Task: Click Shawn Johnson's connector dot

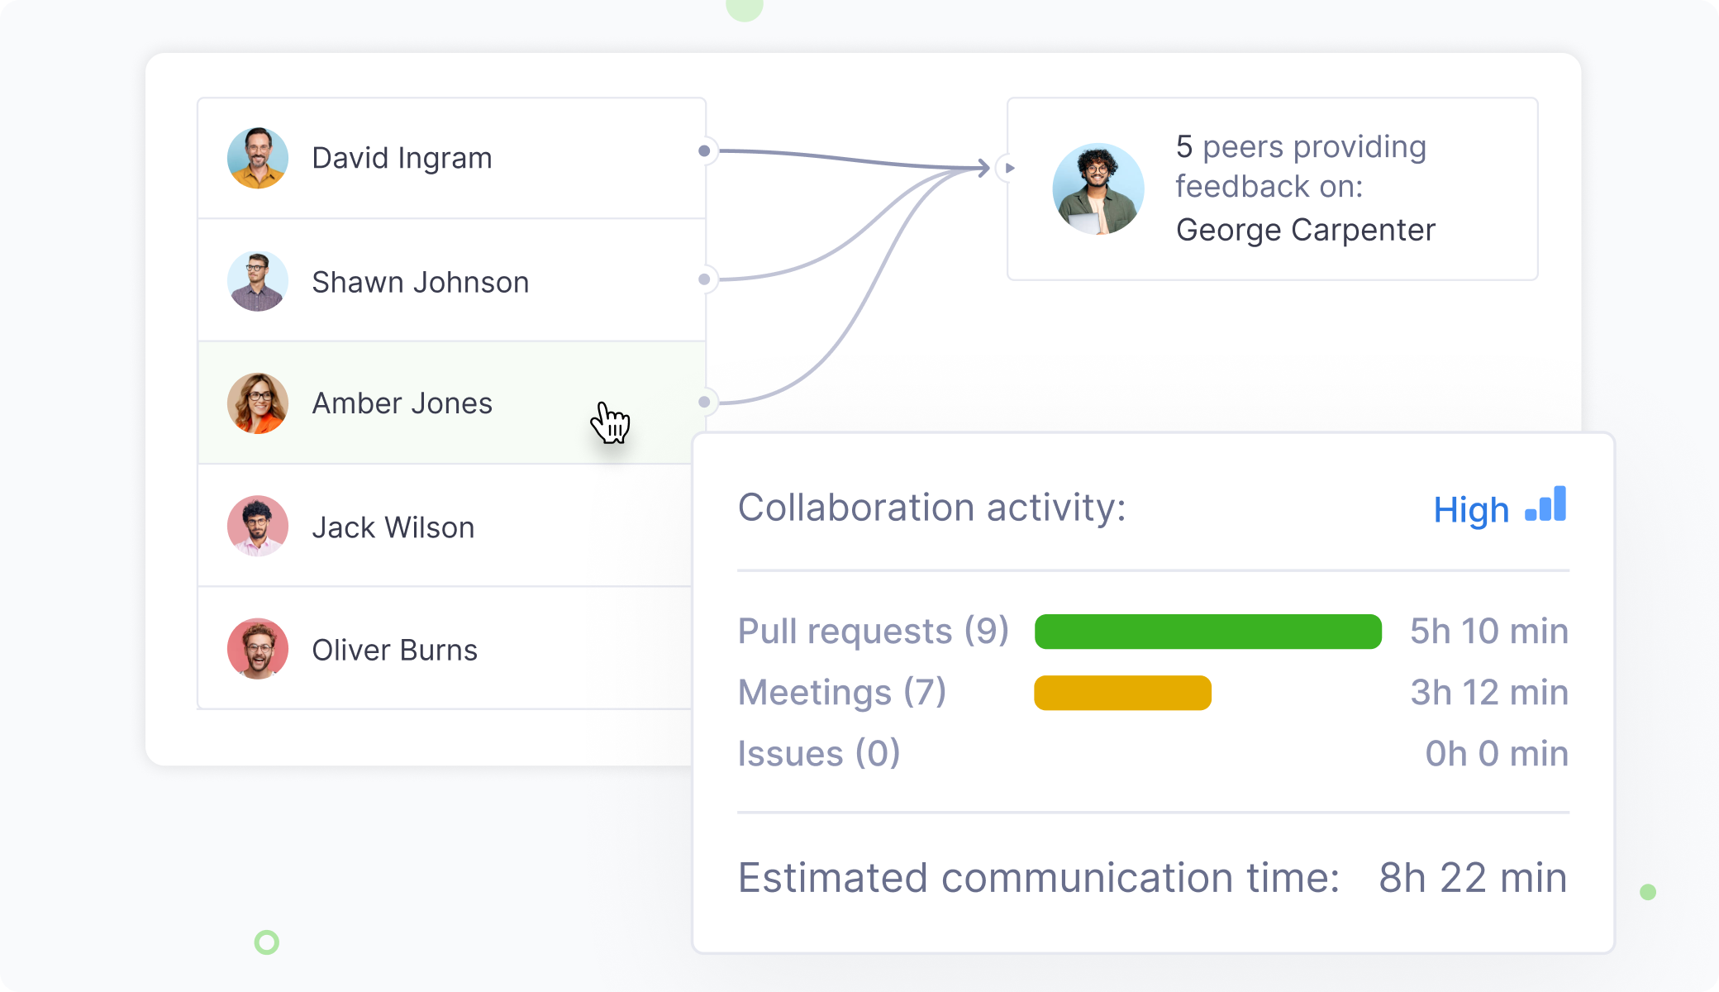Action: (x=704, y=279)
